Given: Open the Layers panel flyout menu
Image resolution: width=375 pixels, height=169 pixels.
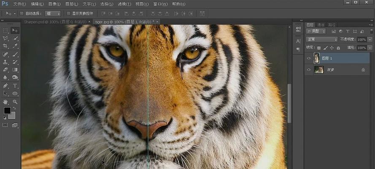Looking at the screenshot, I should (371, 25).
